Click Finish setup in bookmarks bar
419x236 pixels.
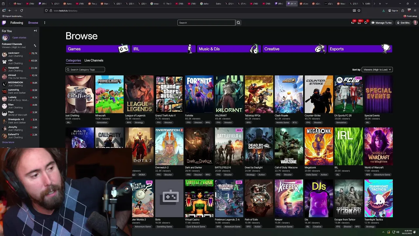click(x=410, y=16)
